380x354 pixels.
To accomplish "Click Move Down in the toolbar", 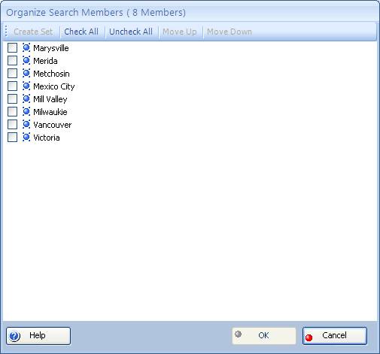I will [x=230, y=32].
